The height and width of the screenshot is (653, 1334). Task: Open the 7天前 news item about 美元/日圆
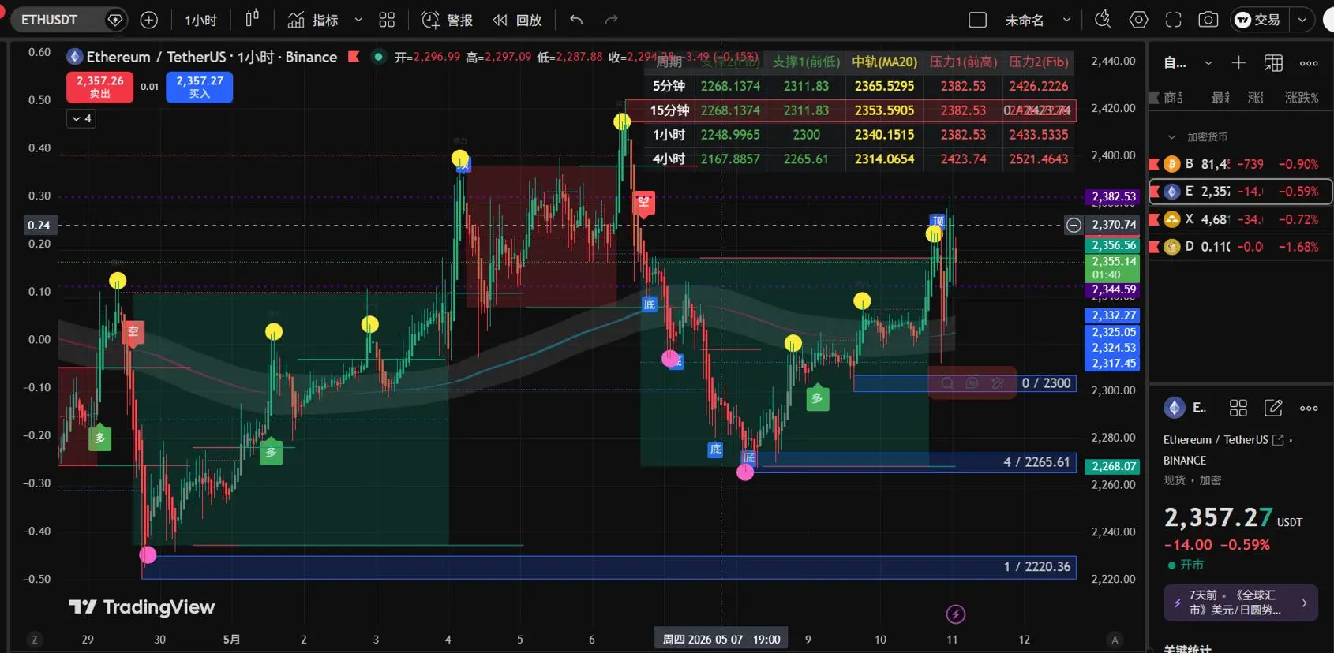pos(1240,603)
